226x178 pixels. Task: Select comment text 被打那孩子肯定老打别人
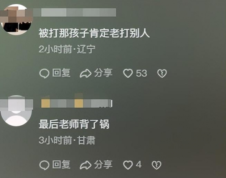[x=94, y=33]
